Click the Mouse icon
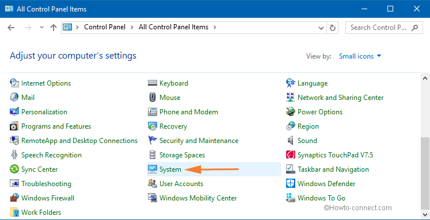Image resolution: width=430 pixels, height=220 pixels. pos(152,98)
